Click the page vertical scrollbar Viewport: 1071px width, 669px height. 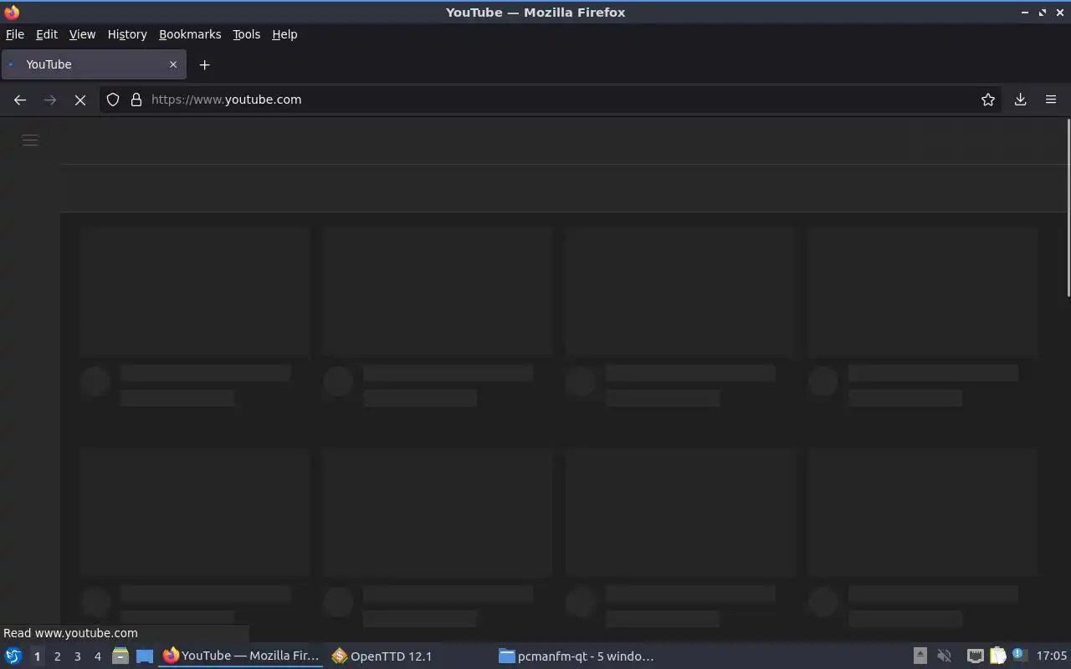(x=1068, y=207)
